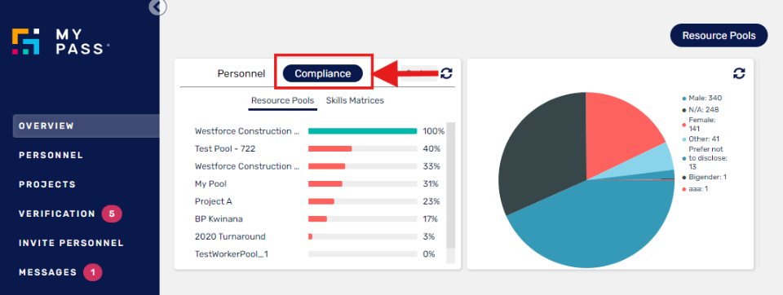
Task: Switch to the Personnel tab
Action: tap(241, 73)
